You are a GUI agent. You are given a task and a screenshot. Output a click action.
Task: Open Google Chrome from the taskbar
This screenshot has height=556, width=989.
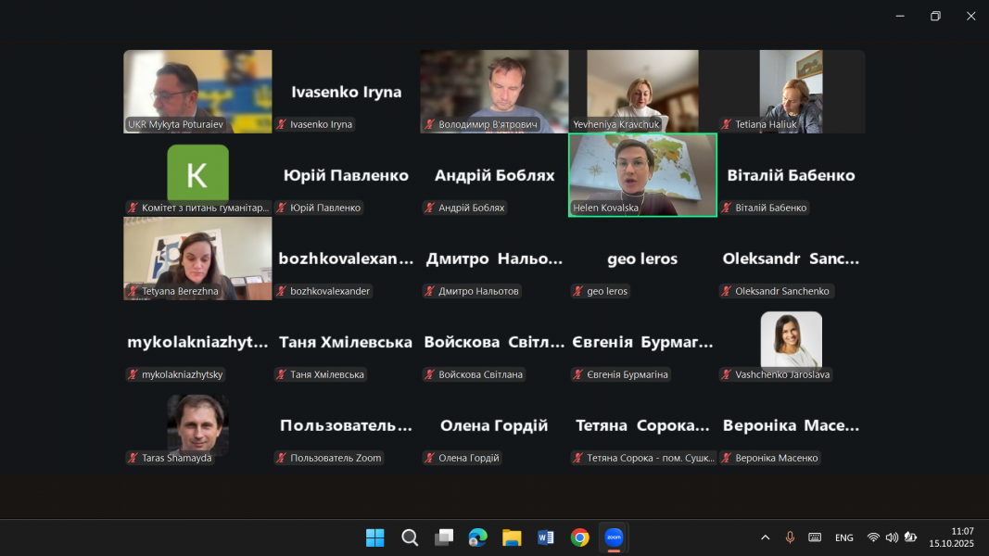580,537
